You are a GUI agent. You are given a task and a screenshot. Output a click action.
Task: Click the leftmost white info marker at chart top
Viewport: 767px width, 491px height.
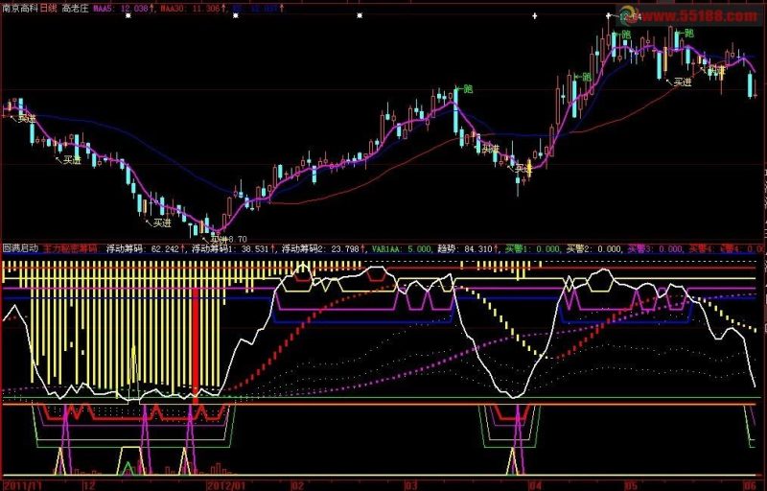click(x=128, y=15)
